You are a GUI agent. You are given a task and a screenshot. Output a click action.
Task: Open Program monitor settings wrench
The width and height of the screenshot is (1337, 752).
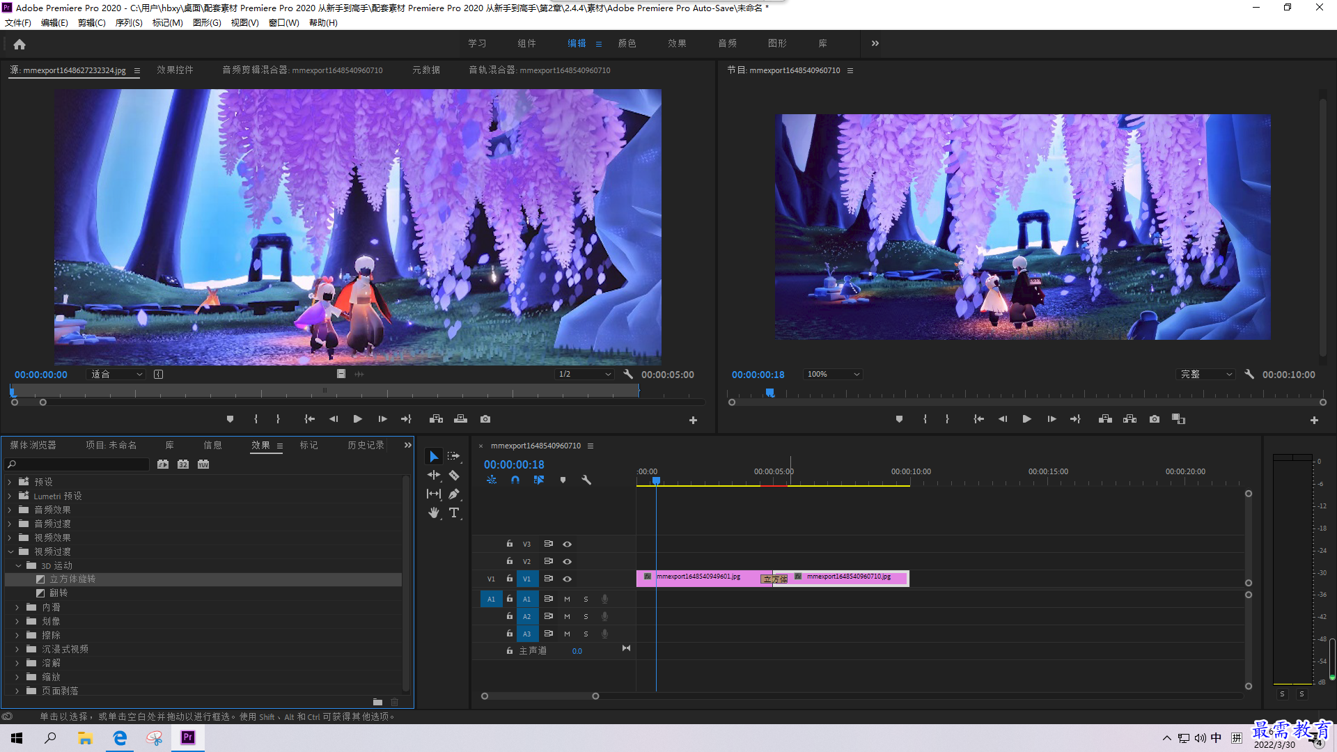click(x=1249, y=374)
